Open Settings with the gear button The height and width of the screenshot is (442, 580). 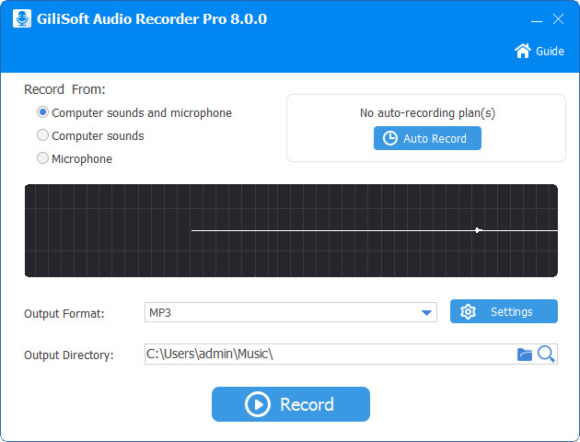pos(504,311)
